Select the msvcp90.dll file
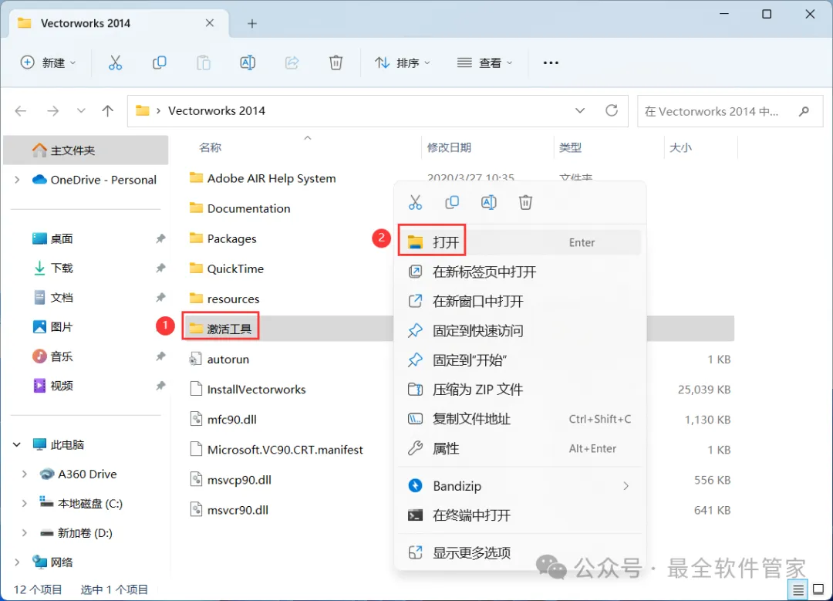833x601 pixels. pos(239,480)
